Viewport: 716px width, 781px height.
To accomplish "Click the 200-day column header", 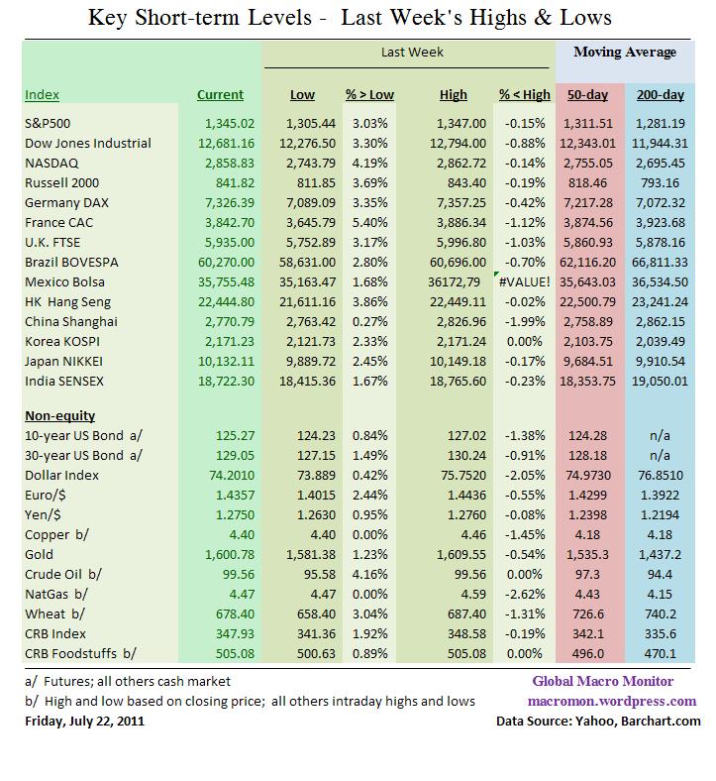I will [659, 95].
